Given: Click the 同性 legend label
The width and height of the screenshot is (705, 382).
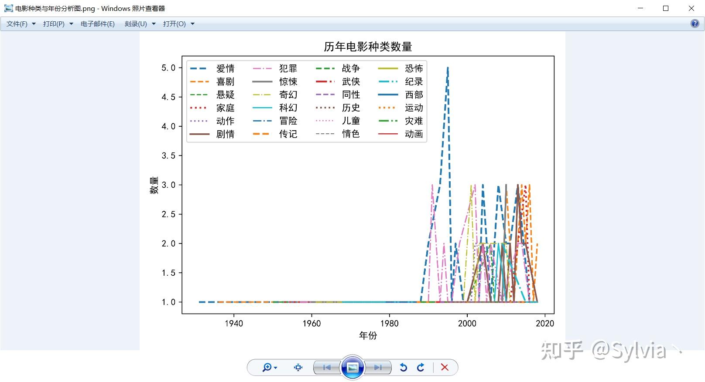Looking at the screenshot, I should pos(351,95).
